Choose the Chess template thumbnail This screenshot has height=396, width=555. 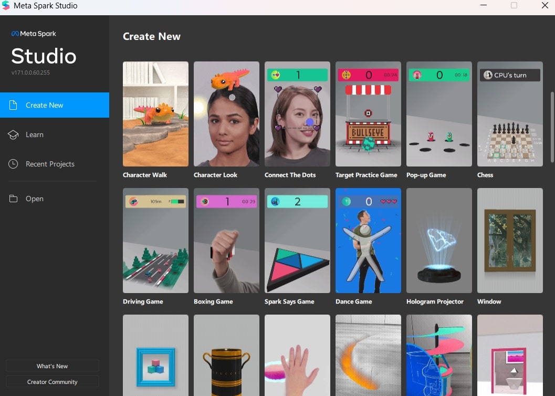tap(510, 114)
